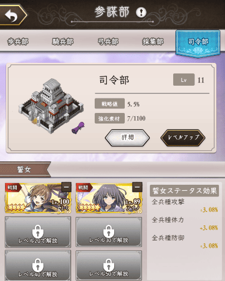Click the 誓女ステータス効果 header
225x281 pixels.
point(184,190)
